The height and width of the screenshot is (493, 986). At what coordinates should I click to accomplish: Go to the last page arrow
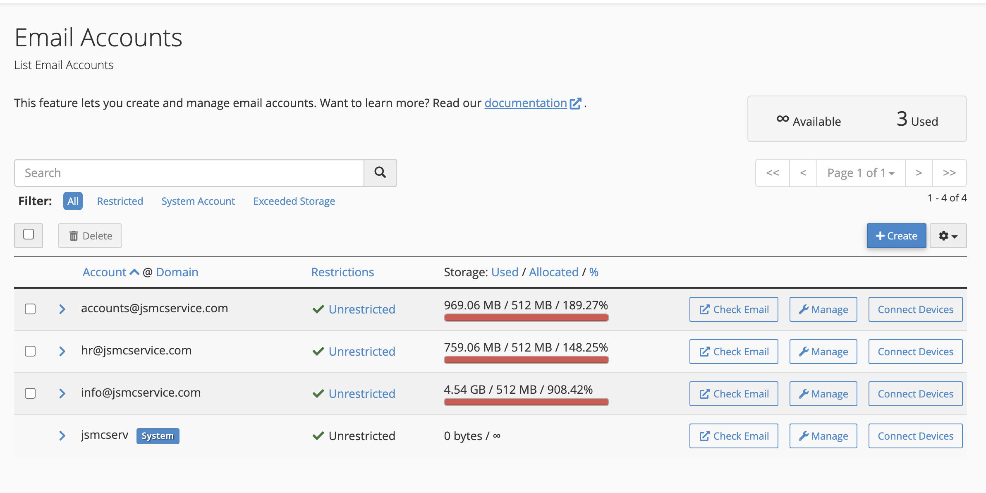(949, 173)
